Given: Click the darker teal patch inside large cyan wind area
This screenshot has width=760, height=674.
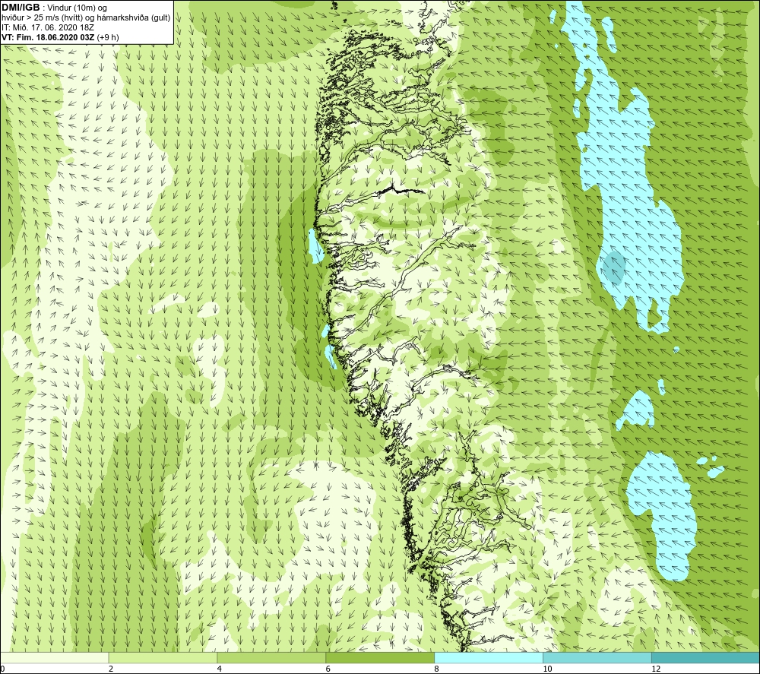Looking at the screenshot, I should coord(613,267).
